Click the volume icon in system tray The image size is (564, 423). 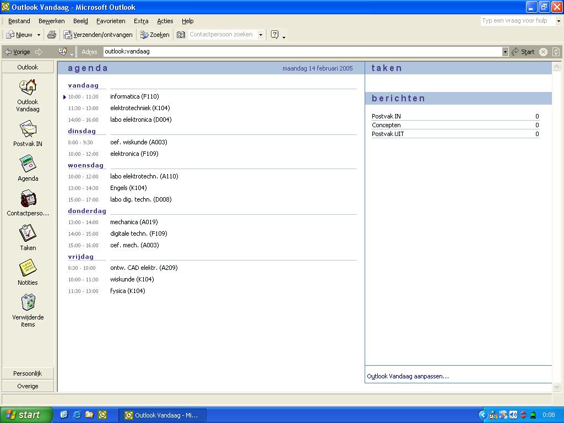point(514,415)
